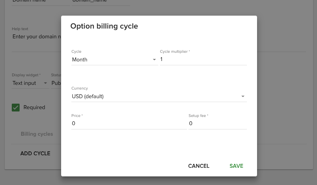Click the Display widget dropdown arrow
Image resolution: width=317 pixels, height=185 pixels.
(x=45, y=83)
